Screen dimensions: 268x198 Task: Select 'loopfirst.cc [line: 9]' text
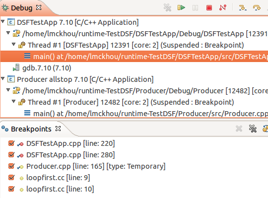click(58, 178)
